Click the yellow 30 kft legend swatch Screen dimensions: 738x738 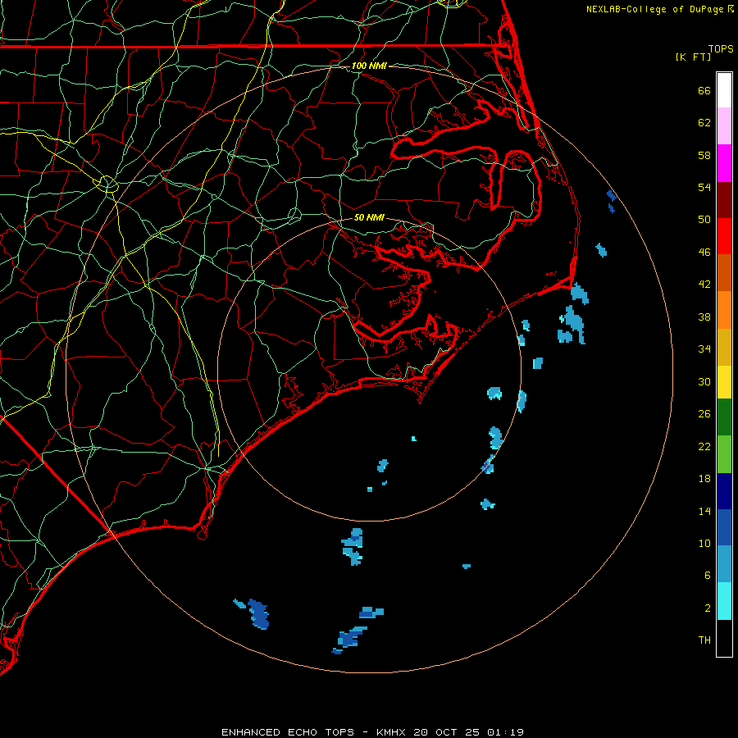pos(724,382)
